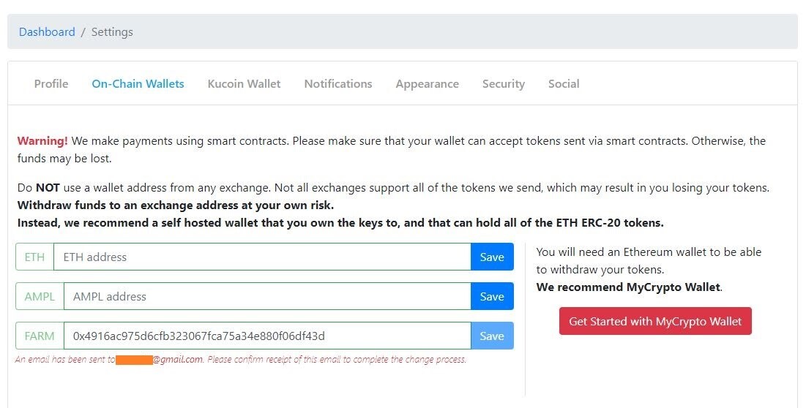806x408 pixels.
Task: Focus the AMPL address input field
Action: pyautogui.click(x=267, y=296)
